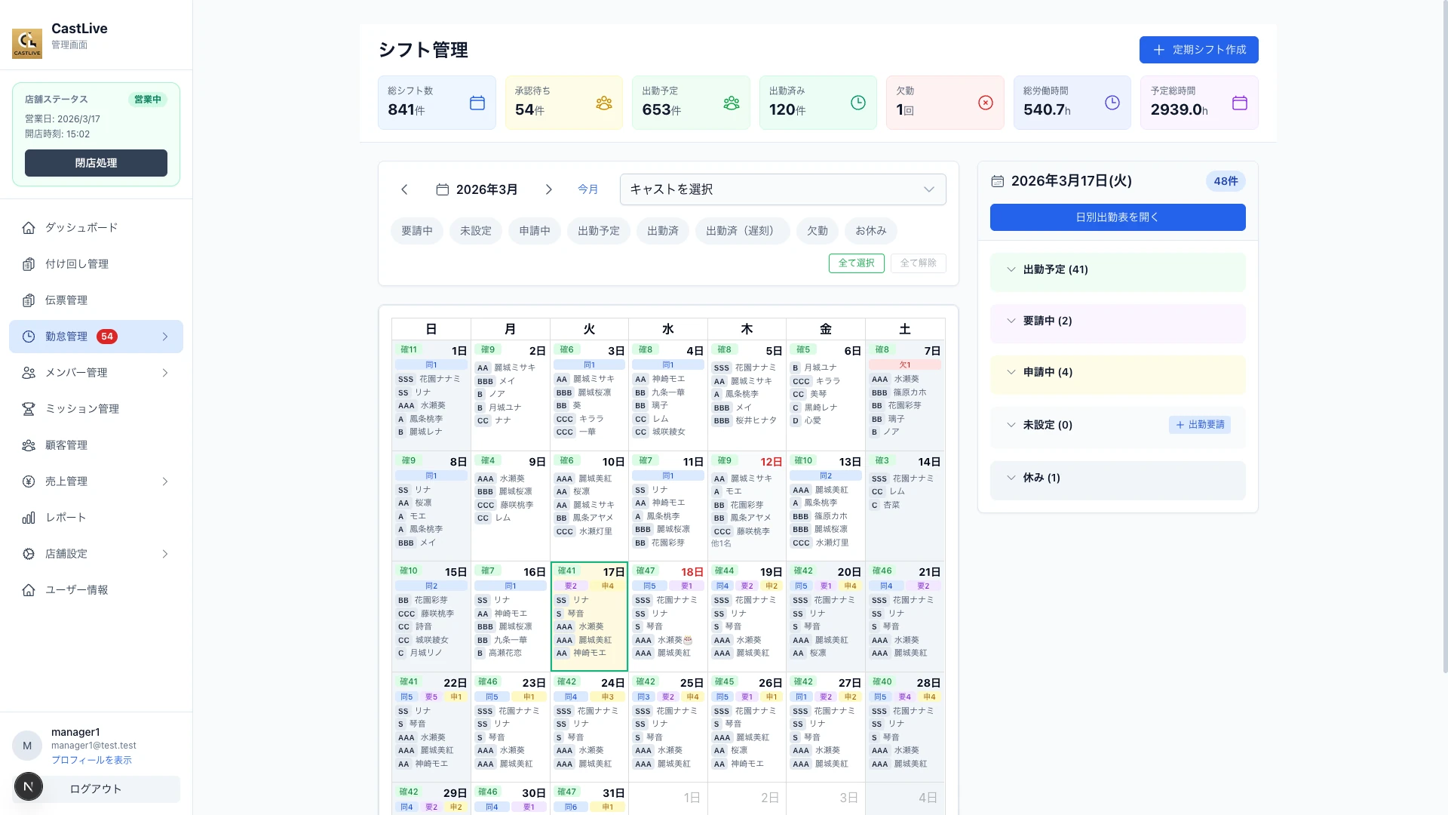Click the 定期シフト作成 button

point(1198,50)
